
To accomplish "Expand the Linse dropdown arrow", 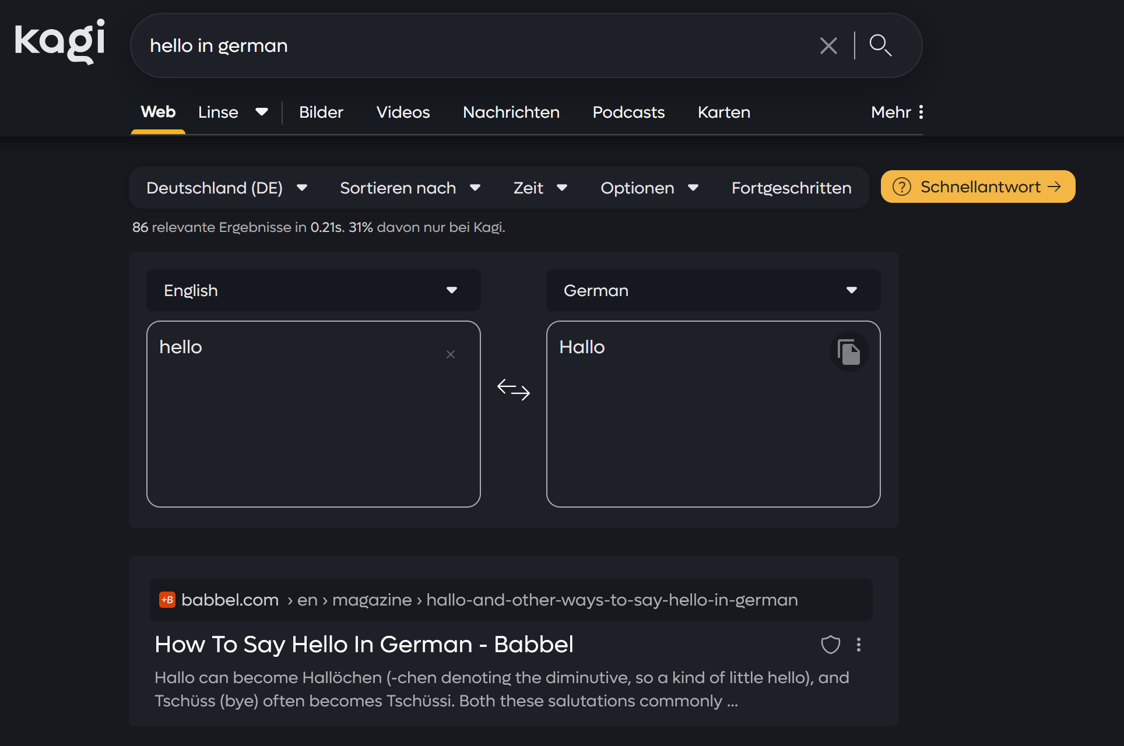I will [262, 112].
